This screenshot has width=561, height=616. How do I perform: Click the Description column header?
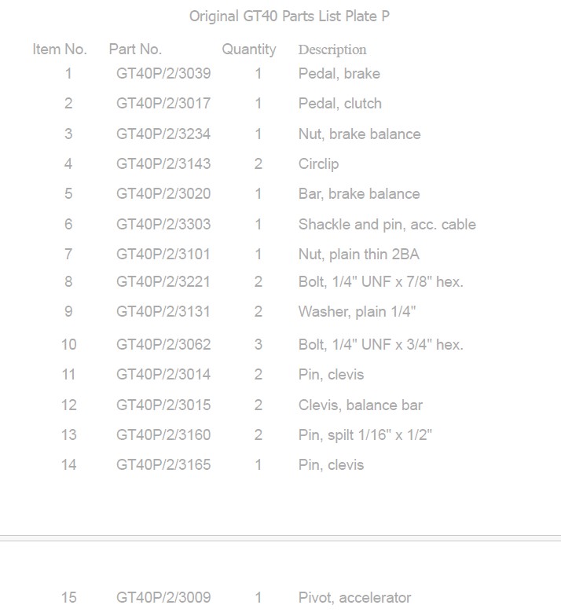(332, 50)
